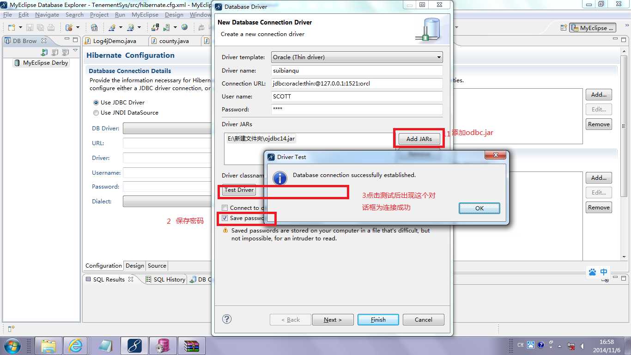Image resolution: width=631 pixels, height=355 pixels.
Task: Click the disconnect-all icon in DB Browser toolbar
Action: [x=65, y=52]
